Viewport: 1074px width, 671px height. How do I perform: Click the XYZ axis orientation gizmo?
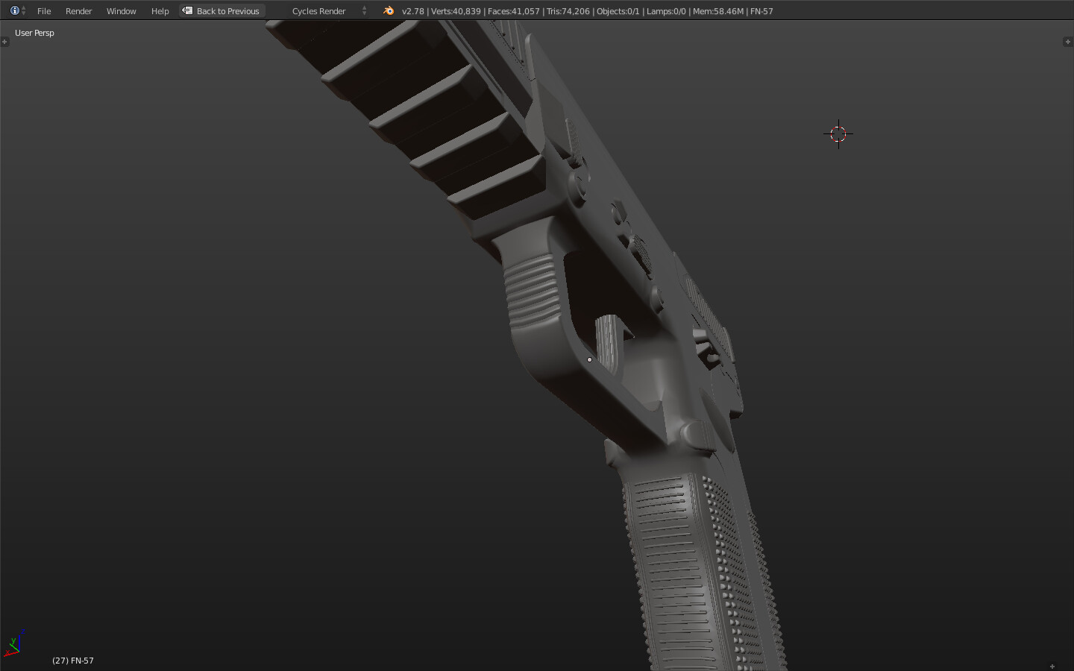coord(14,643)
